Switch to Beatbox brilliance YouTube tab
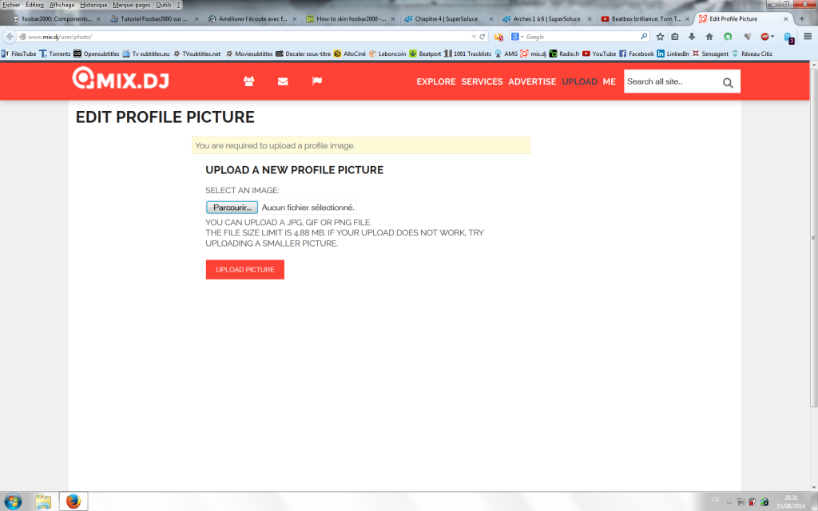Image resolution: width=818 pixels, height=511 pixels. point(645,19)
